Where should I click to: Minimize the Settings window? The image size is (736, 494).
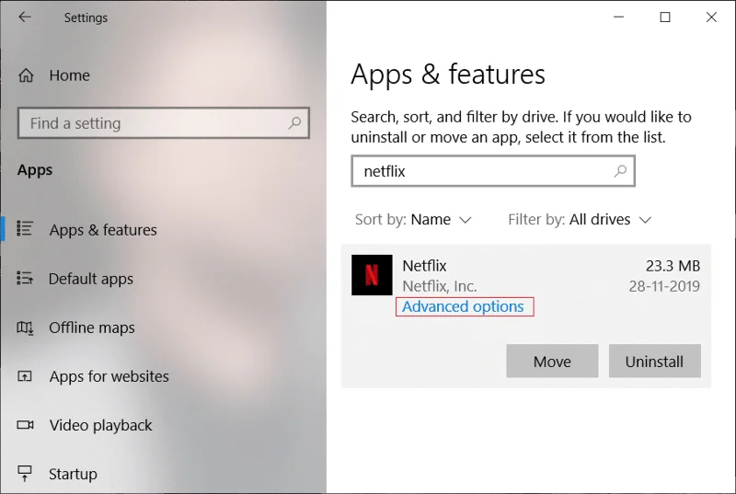[x=618, y=17]
